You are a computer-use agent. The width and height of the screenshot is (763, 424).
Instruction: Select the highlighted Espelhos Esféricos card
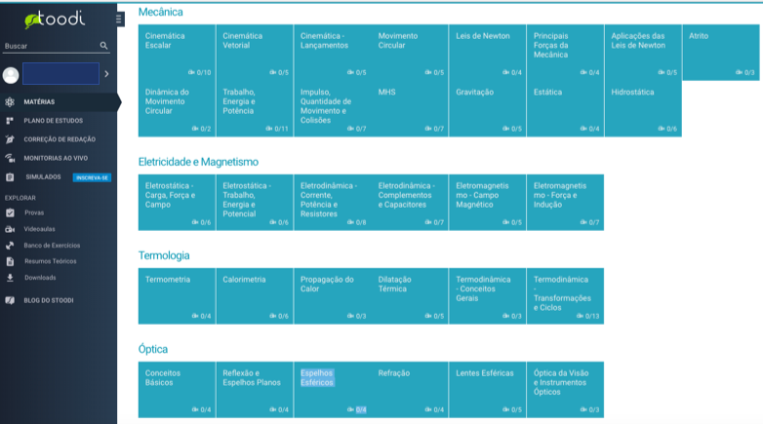point(332,389)
